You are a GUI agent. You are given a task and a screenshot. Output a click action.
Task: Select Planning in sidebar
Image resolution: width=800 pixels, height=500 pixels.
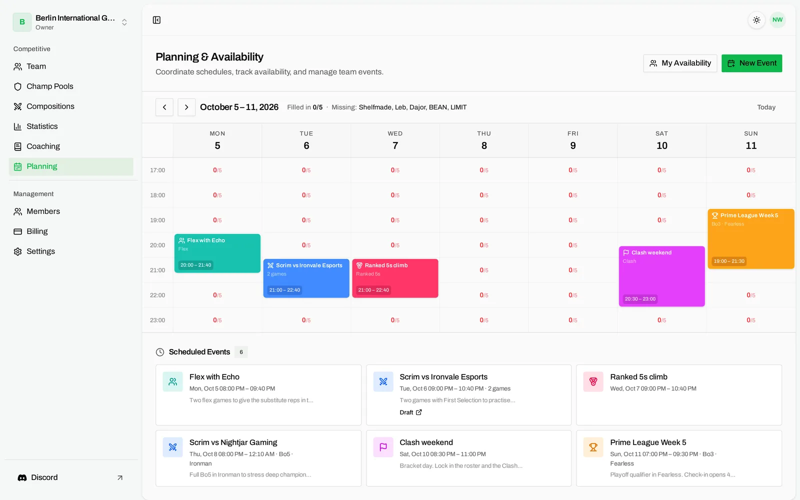click(71, 166)
